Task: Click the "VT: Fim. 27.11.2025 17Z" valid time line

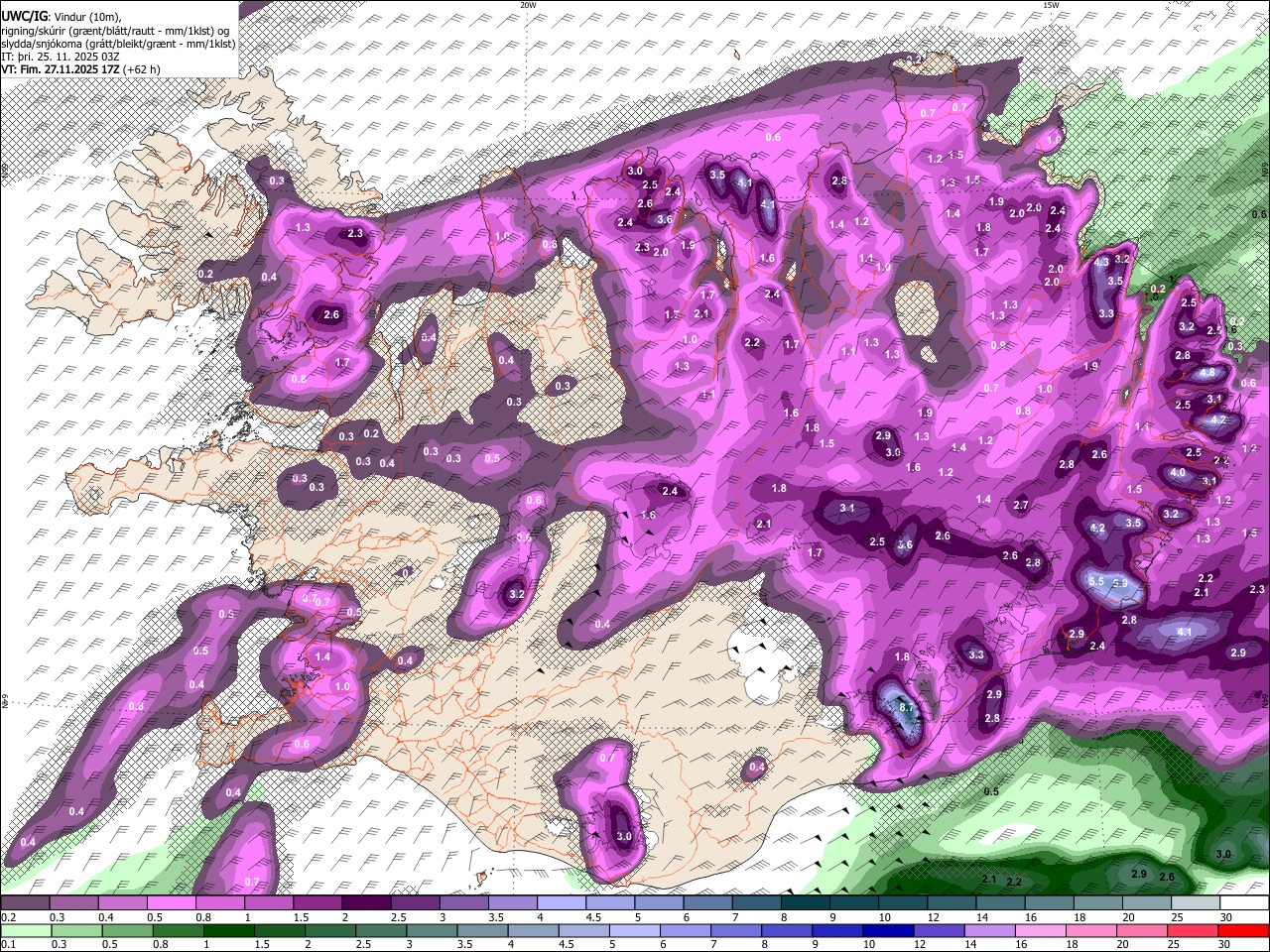Action: [x=60, y=69]
